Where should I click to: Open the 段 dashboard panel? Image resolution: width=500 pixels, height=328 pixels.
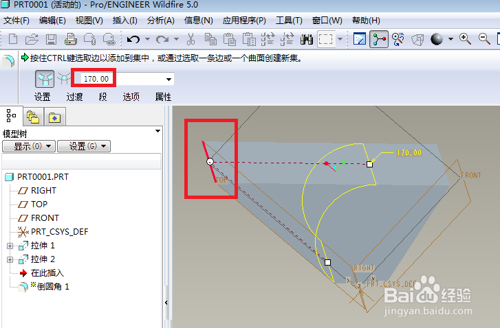click(103, 97)
